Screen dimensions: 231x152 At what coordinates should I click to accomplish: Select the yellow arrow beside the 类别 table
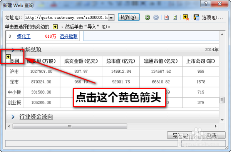8,57
